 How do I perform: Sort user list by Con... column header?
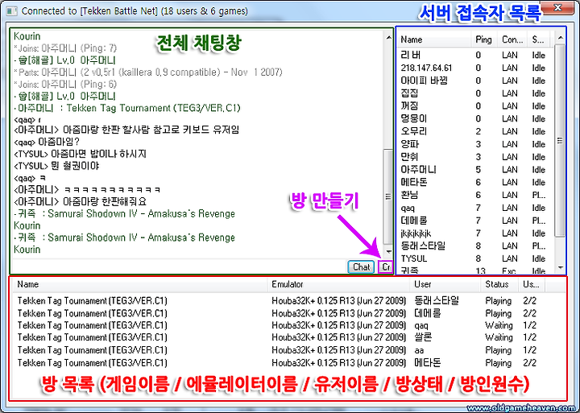tap(512, 39)
